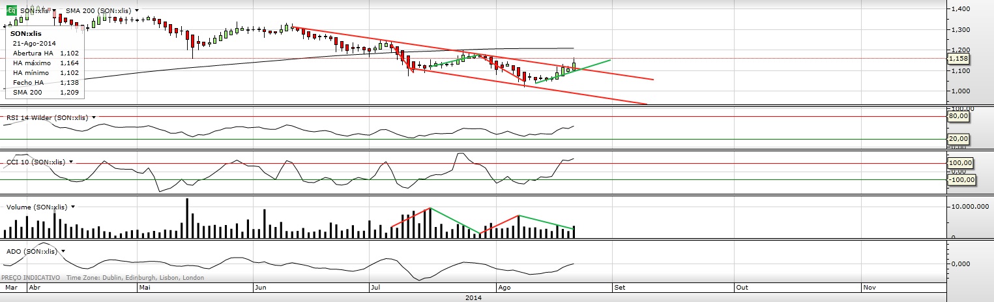Image resolution: width=994 pixels, height=302 pixels.
Task: Click the Nov month on timeline
Action: coord(870,287)
